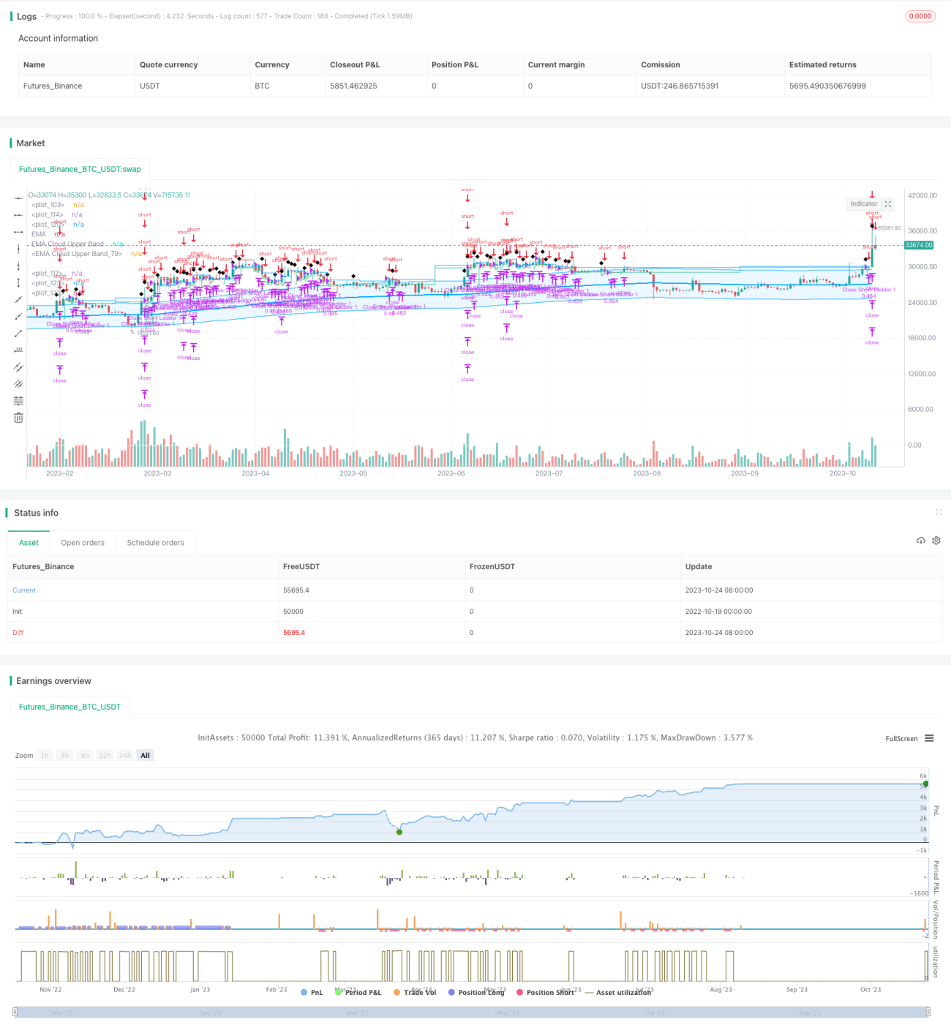Select the trend line drawing tool
This screenshot has height=1033, width=951.
click(x=18, y=300)
